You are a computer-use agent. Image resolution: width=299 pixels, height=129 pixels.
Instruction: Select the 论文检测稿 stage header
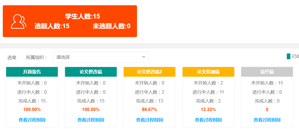208,72
